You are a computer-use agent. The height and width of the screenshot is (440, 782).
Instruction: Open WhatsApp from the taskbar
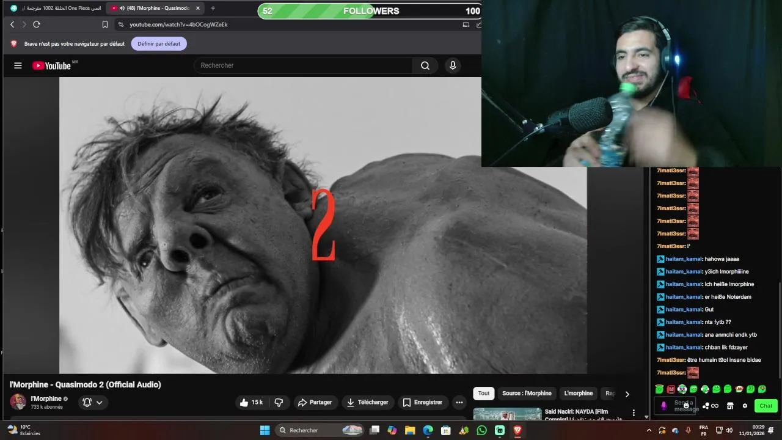[482, 430]
